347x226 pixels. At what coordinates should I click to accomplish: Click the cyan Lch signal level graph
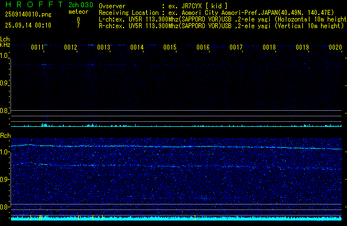coord(177,125)
